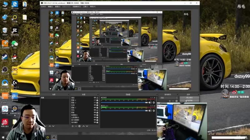The height and width of the screenshot is (140, 250).
Task: Toggle lock for 全景摄像头 source
Action: coord(97,118)
